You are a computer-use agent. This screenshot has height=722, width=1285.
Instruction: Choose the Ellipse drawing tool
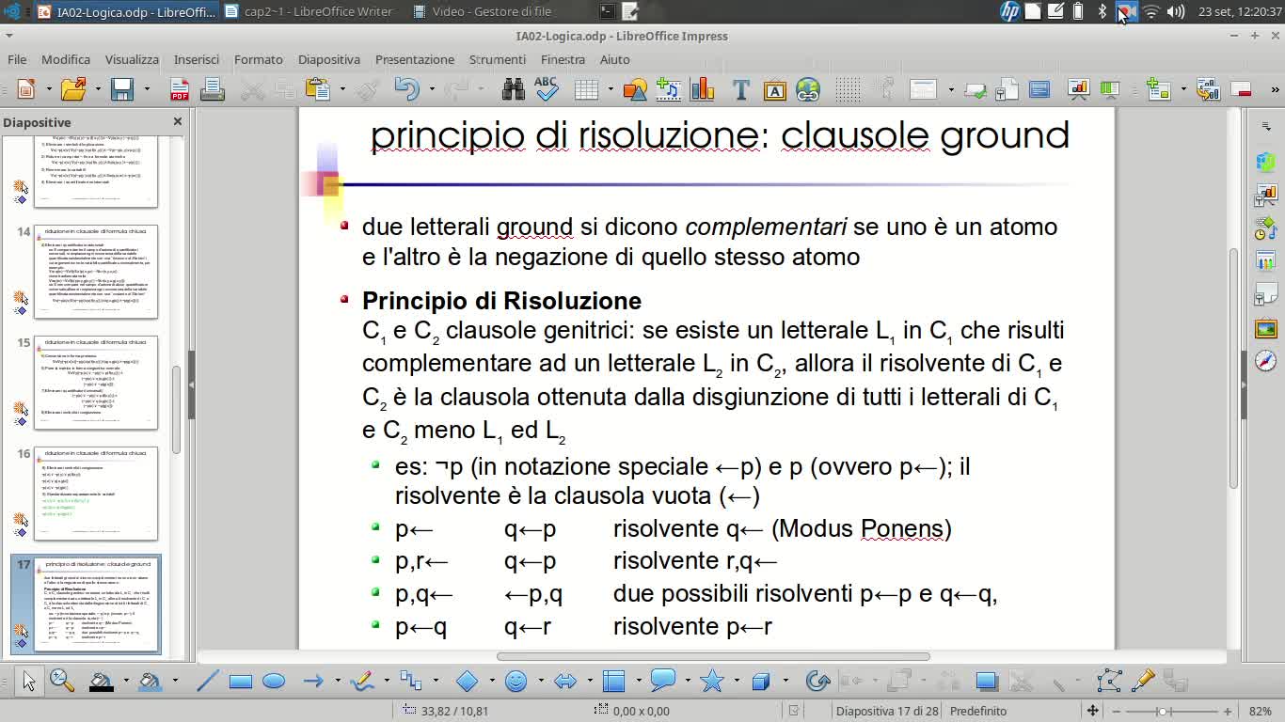274,681
